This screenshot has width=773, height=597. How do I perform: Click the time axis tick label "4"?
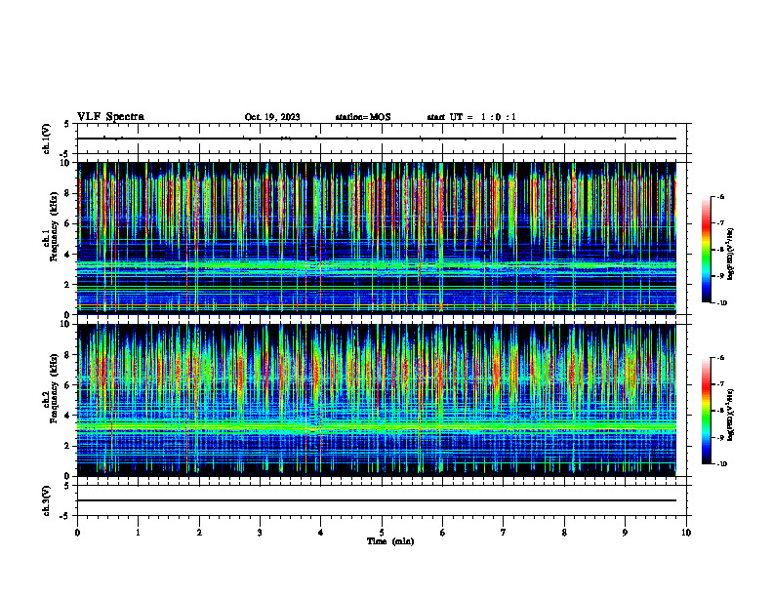coord(321,533)
